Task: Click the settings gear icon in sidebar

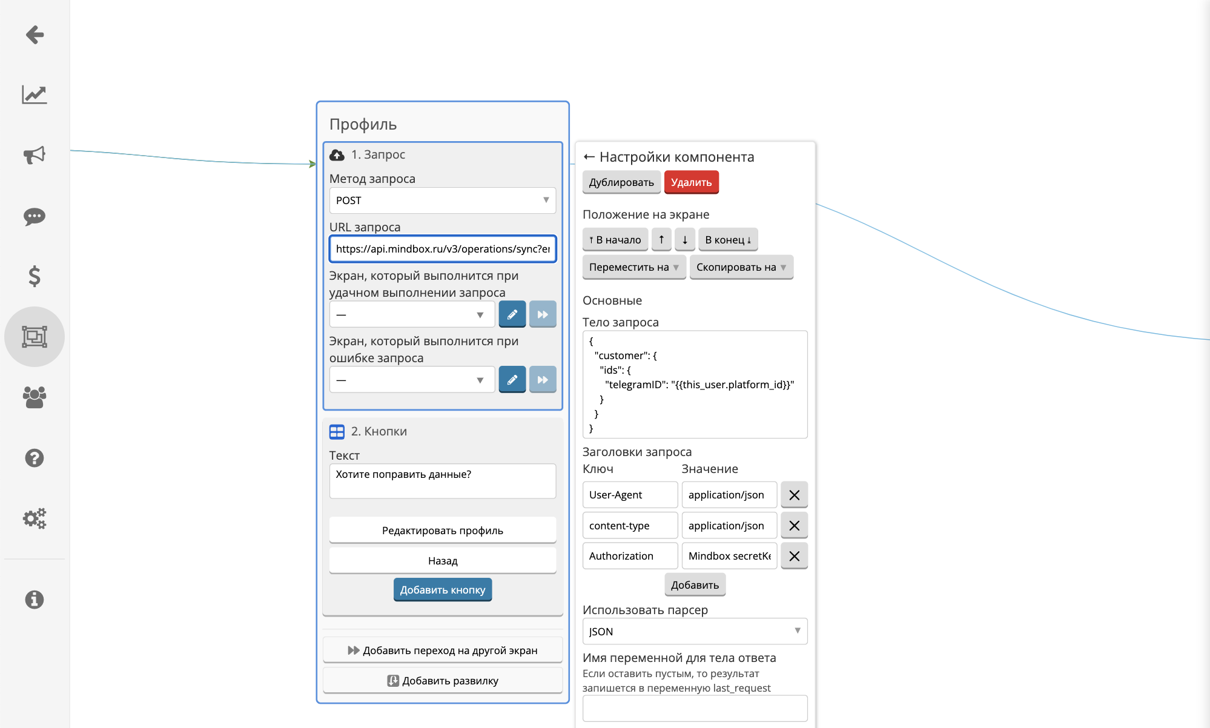Action: click(36, 519)
